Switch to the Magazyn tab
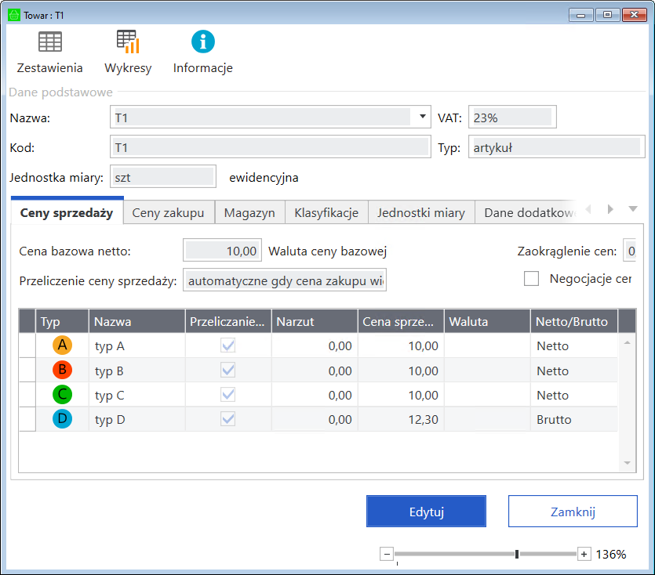This screenshot has width=655, height=575. coord(249,213)
